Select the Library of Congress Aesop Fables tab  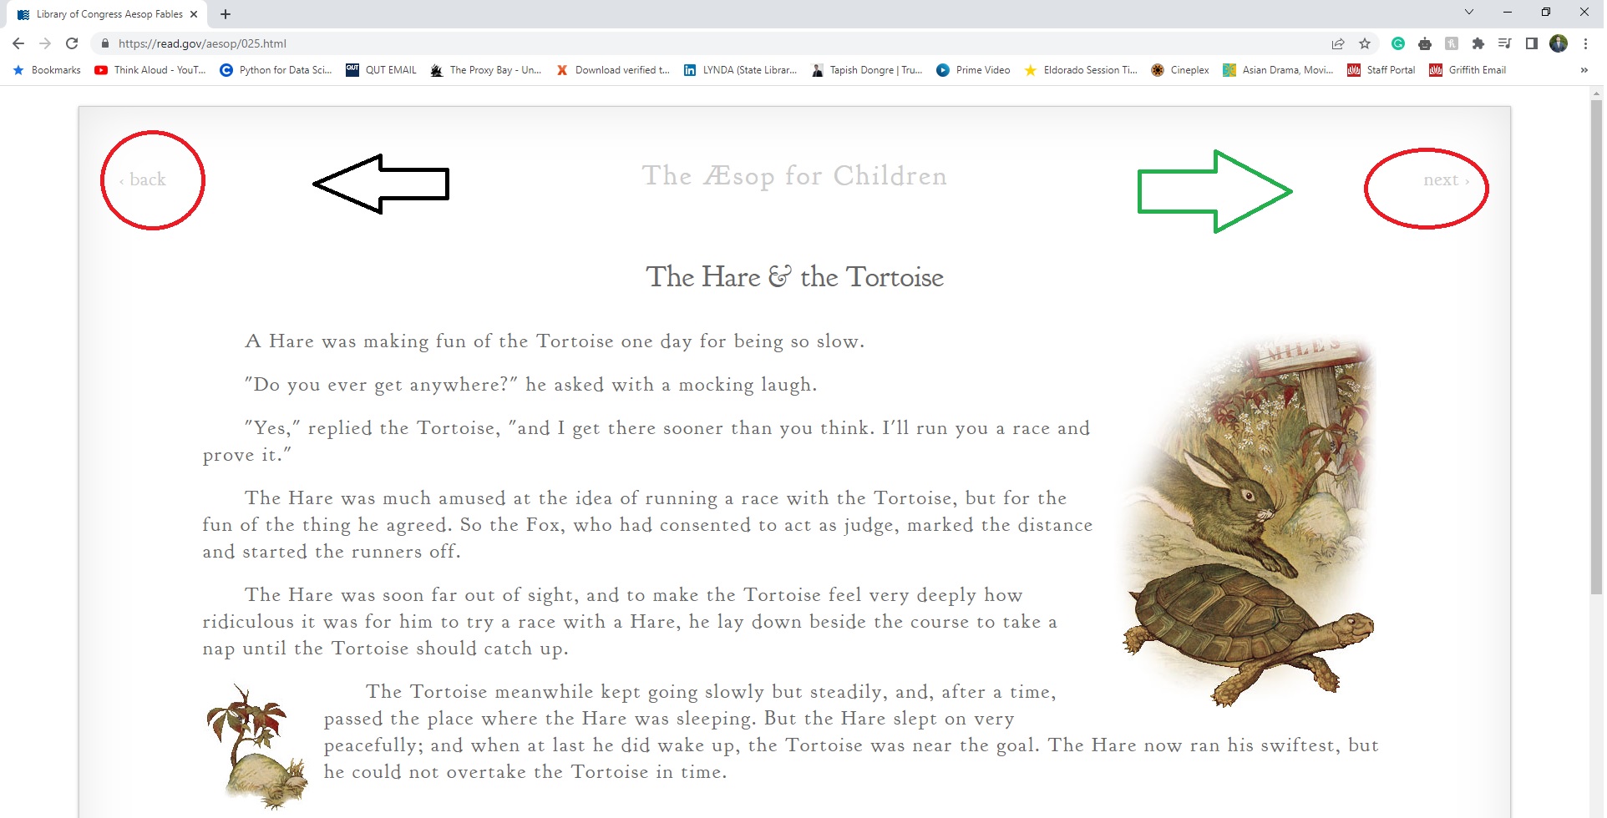109,14
